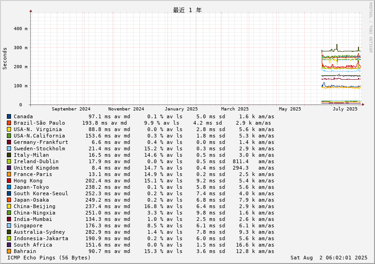Select the November 2024 axis label
The width and height of the screenshot is (375, 264).
pos(126,109)
